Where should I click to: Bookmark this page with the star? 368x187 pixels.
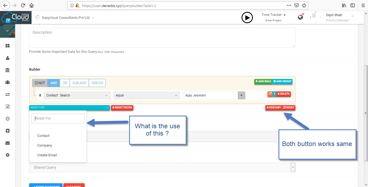coord(304,5)
